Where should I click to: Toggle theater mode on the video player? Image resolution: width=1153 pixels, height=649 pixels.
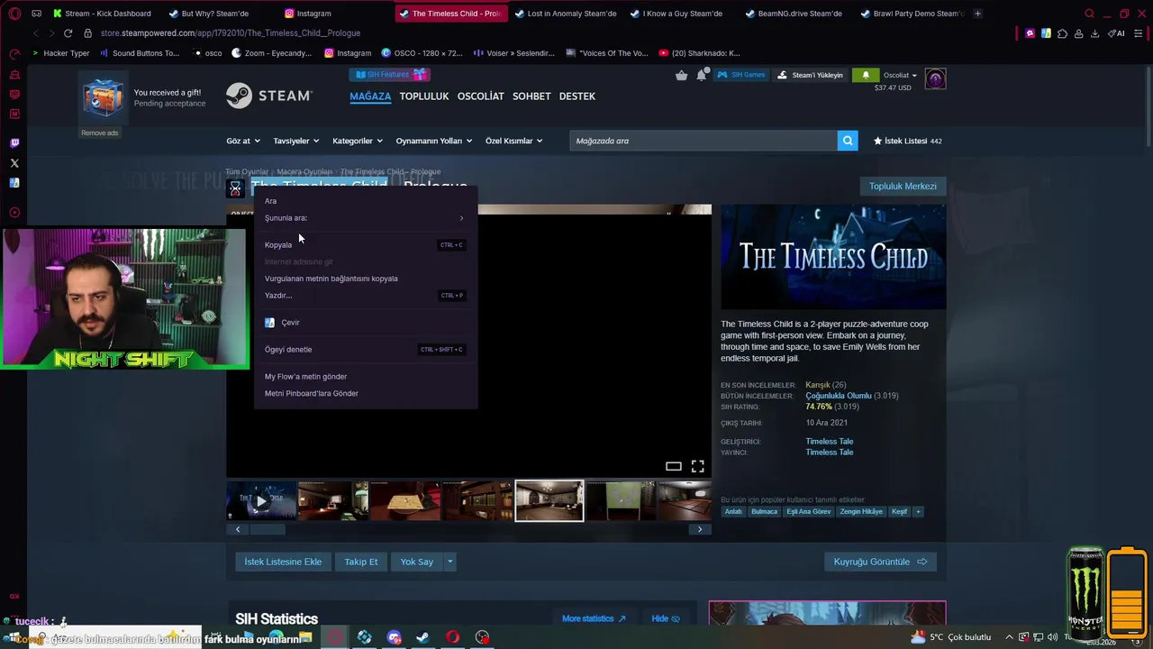(673, 466)
